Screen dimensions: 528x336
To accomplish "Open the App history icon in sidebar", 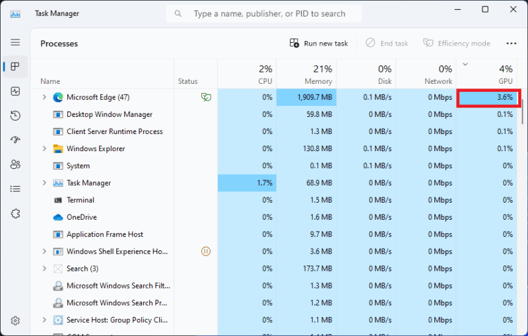I will [15, 116].
